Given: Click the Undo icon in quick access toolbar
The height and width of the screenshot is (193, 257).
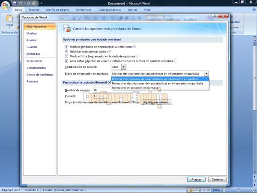Looking at the screenshot, I should [x=21, y=3].
